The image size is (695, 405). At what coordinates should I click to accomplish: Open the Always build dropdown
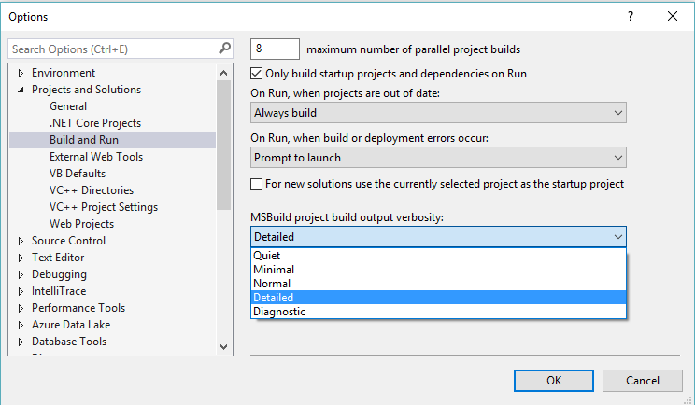tap(438, 113)
